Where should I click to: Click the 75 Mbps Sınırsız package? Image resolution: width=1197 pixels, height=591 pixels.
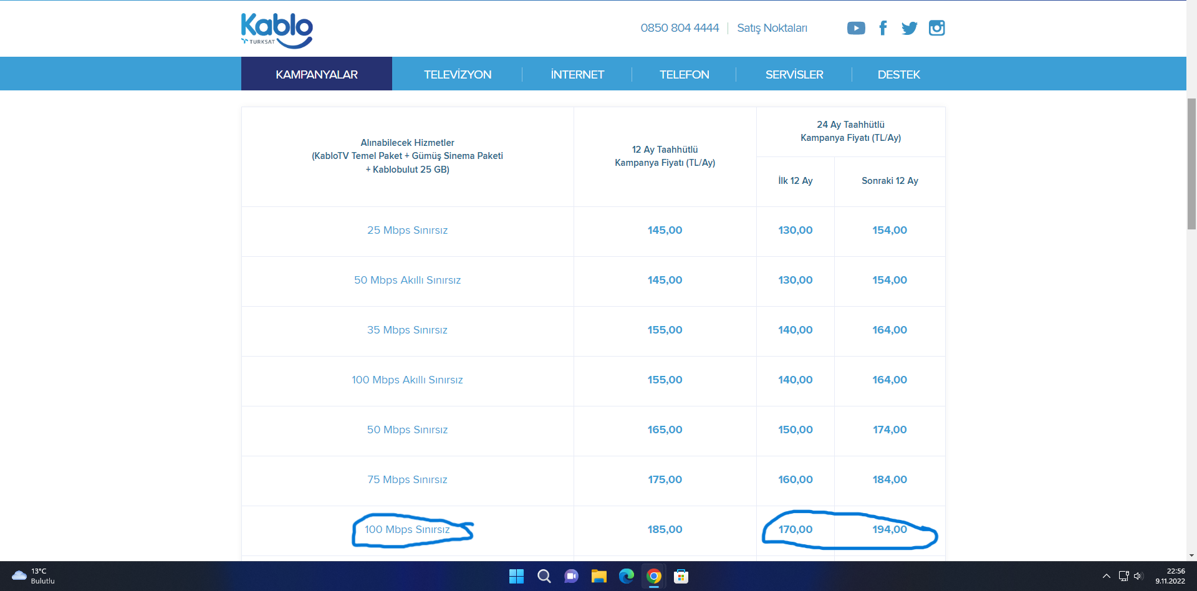[407, 479]
